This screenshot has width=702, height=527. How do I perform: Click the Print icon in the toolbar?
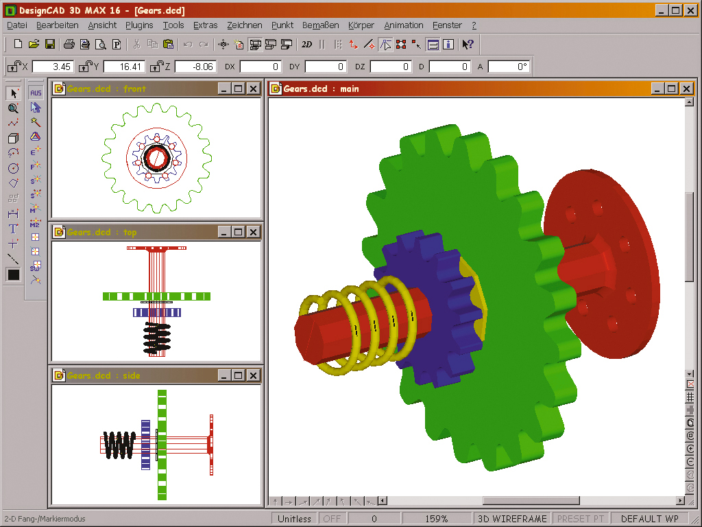69,45
